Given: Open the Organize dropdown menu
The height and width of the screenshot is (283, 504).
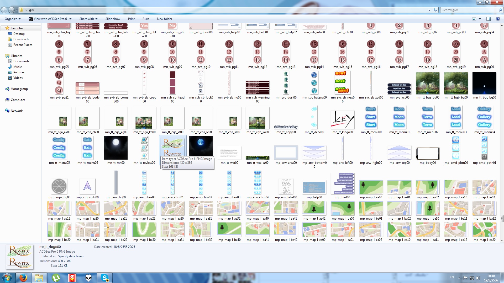Looking at the screenshot, I should coord(13,19).
